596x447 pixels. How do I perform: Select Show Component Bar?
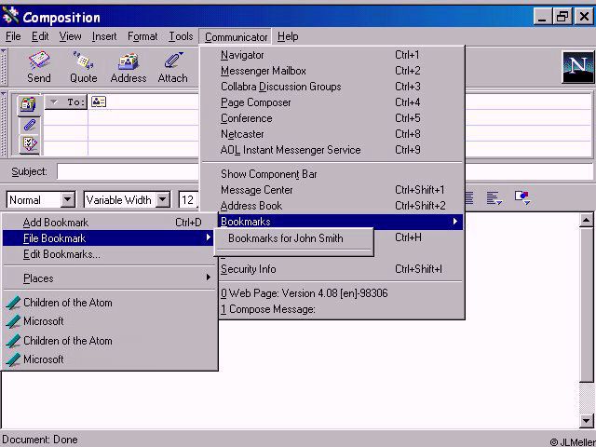332,174
